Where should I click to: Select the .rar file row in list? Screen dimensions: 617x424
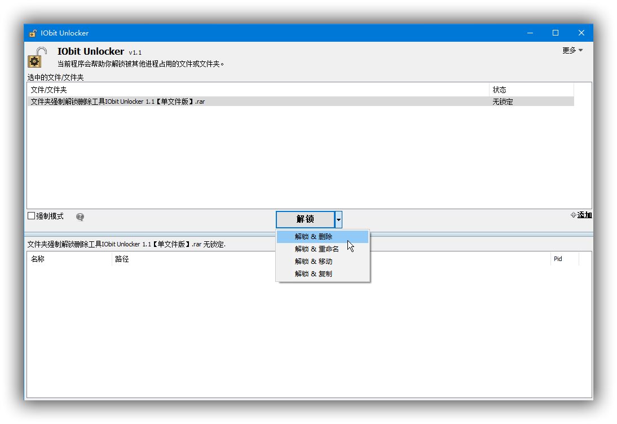point(301,101)
